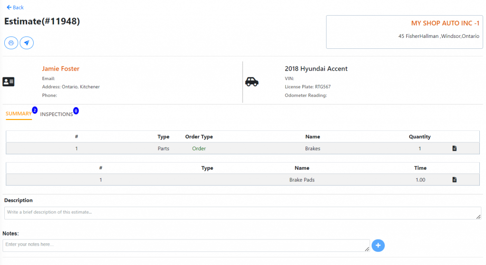Switch to the Inspections tab
This screenshot has width=486, height=265.
pos(56,114)
